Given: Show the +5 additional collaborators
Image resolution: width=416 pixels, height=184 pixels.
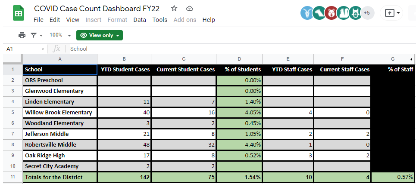Looking at the screenshot, I should [367, 13].
